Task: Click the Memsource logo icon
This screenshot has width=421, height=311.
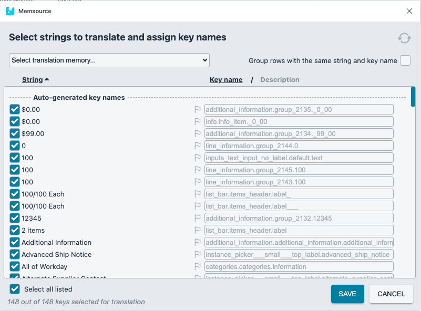Action: [10, 11]
